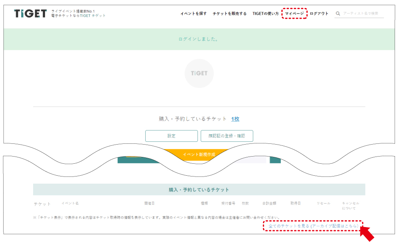Image resolution: width=399 pixels, height=243 pixels.
Task: Go to マイページ from the navigation
Action: pos(294,14)
